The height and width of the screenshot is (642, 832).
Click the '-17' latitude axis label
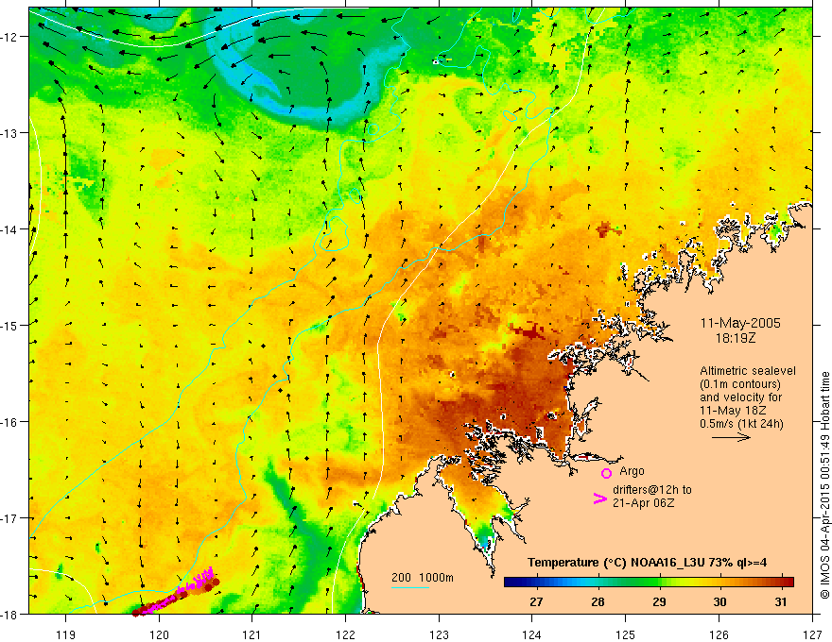(x=9, y=518)
